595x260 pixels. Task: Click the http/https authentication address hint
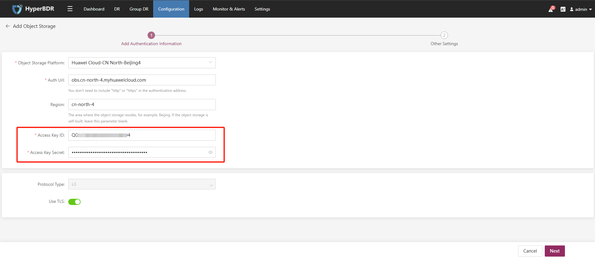coord(127,91)
